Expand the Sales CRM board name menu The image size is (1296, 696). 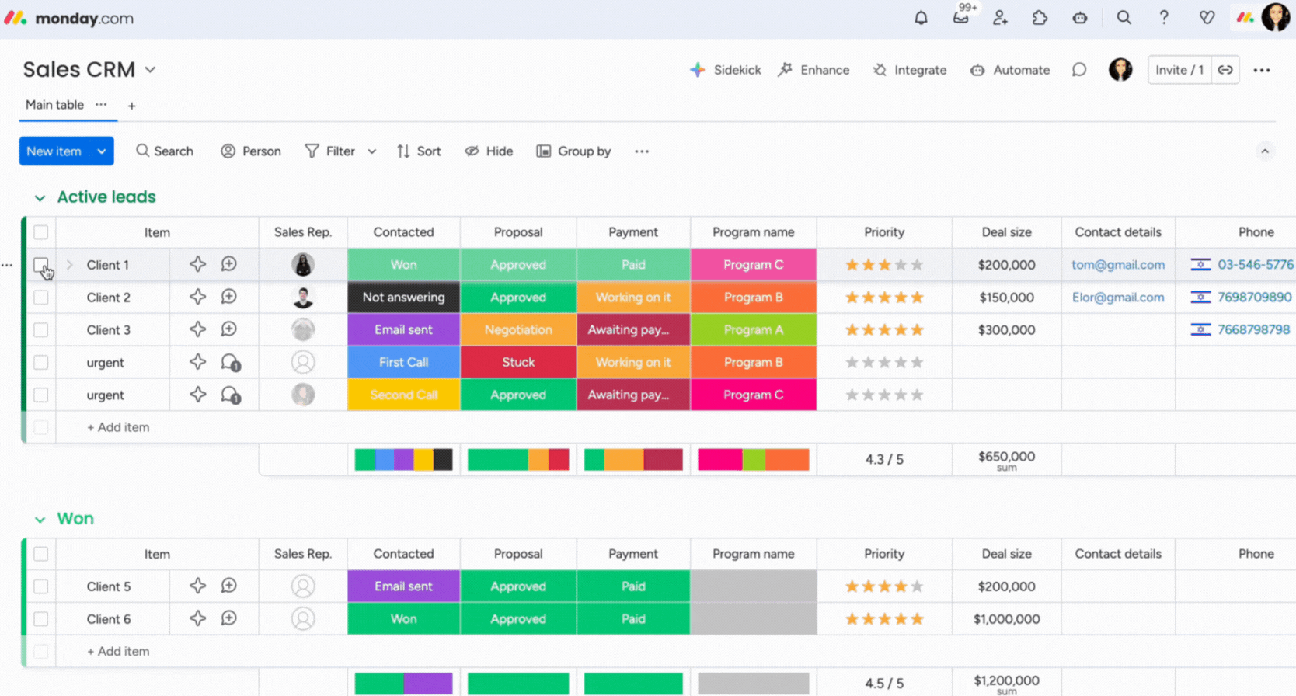click(x=150, y=70)
